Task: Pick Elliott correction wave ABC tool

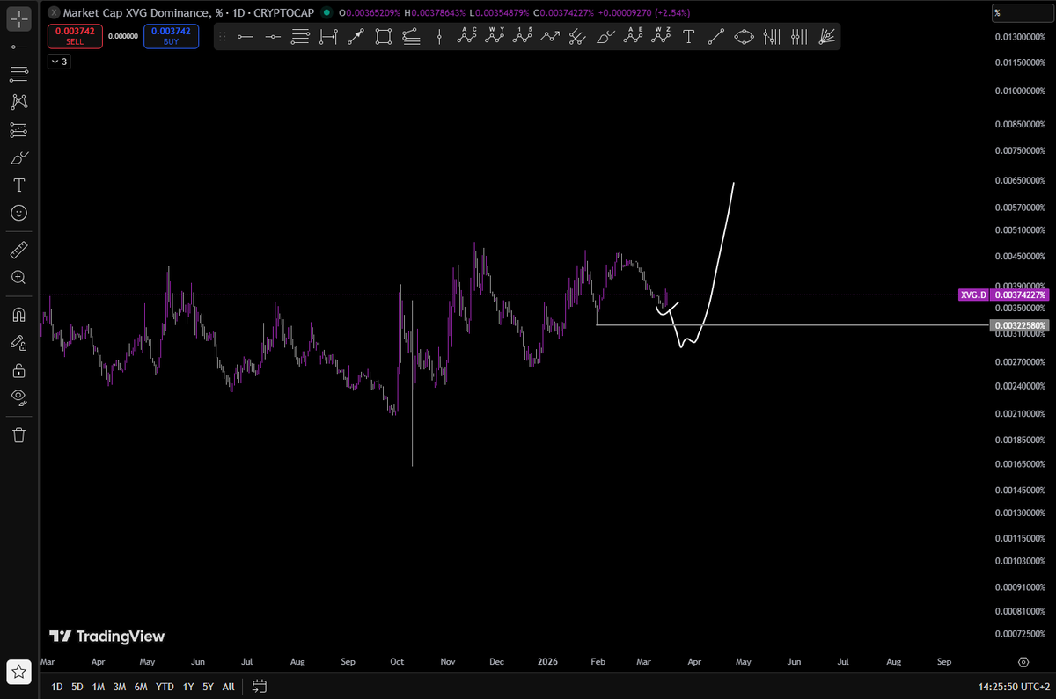Action: (467, 37)
